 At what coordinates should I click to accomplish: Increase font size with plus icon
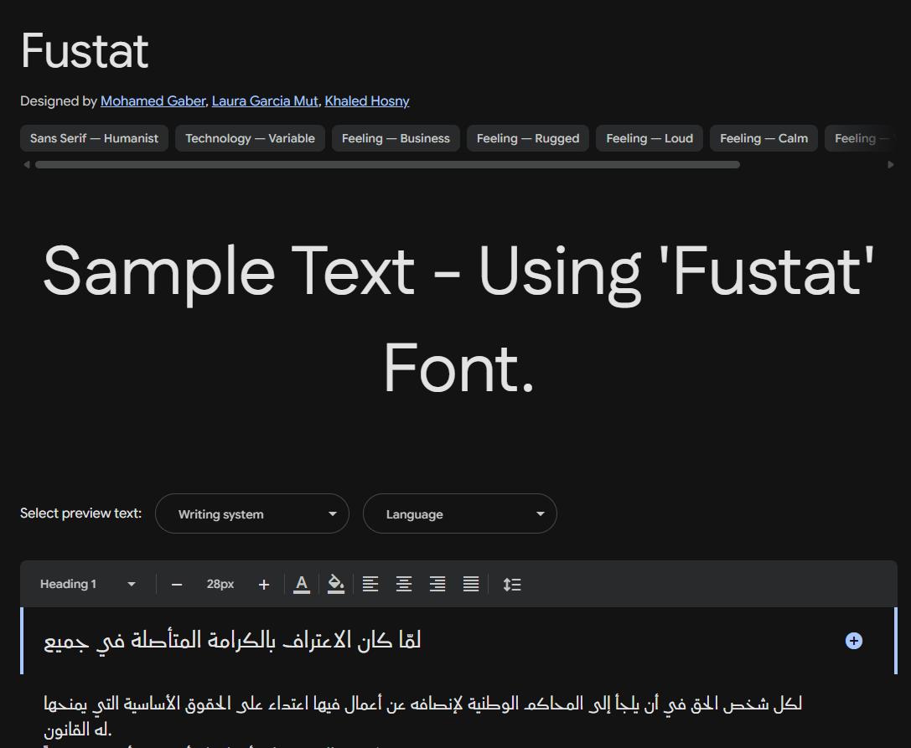coord(264,584)
